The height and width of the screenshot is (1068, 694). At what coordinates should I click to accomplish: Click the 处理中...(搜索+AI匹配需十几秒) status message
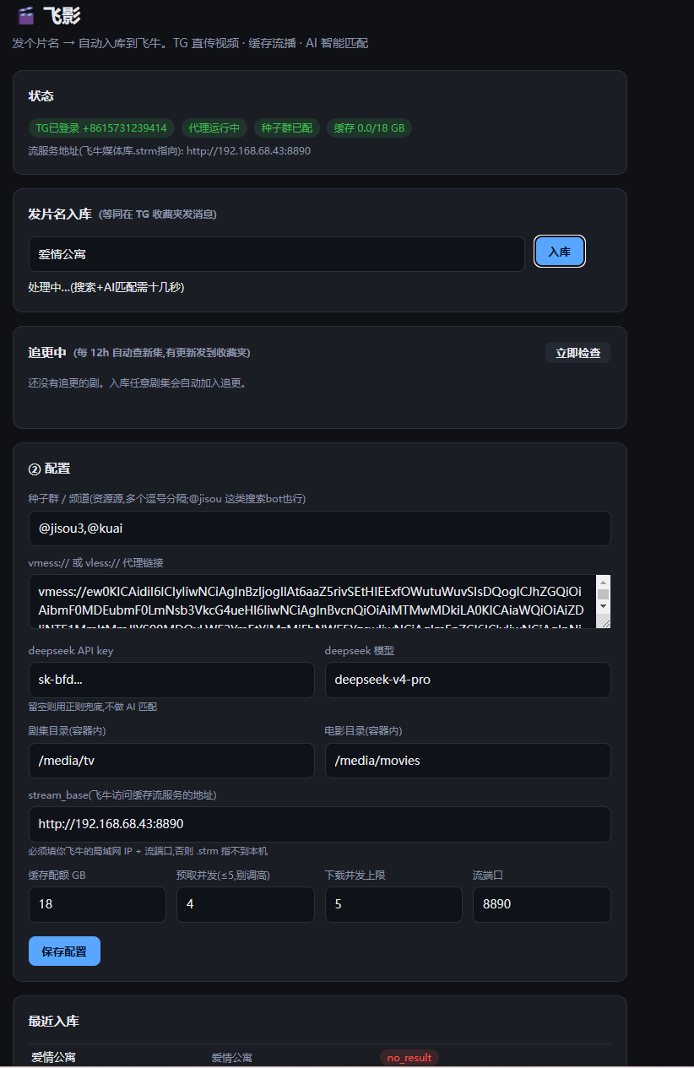tap(106, 287)
